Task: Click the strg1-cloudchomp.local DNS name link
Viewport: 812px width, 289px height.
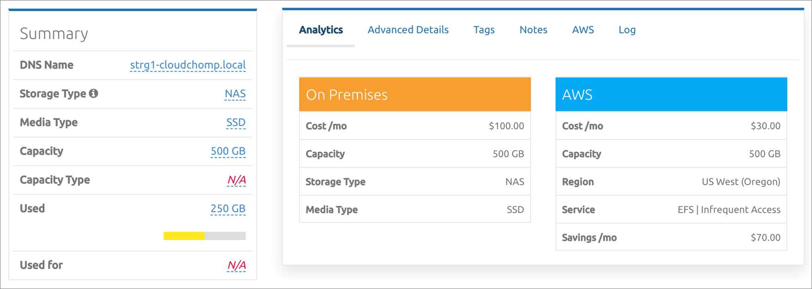Action: point(188,65)
